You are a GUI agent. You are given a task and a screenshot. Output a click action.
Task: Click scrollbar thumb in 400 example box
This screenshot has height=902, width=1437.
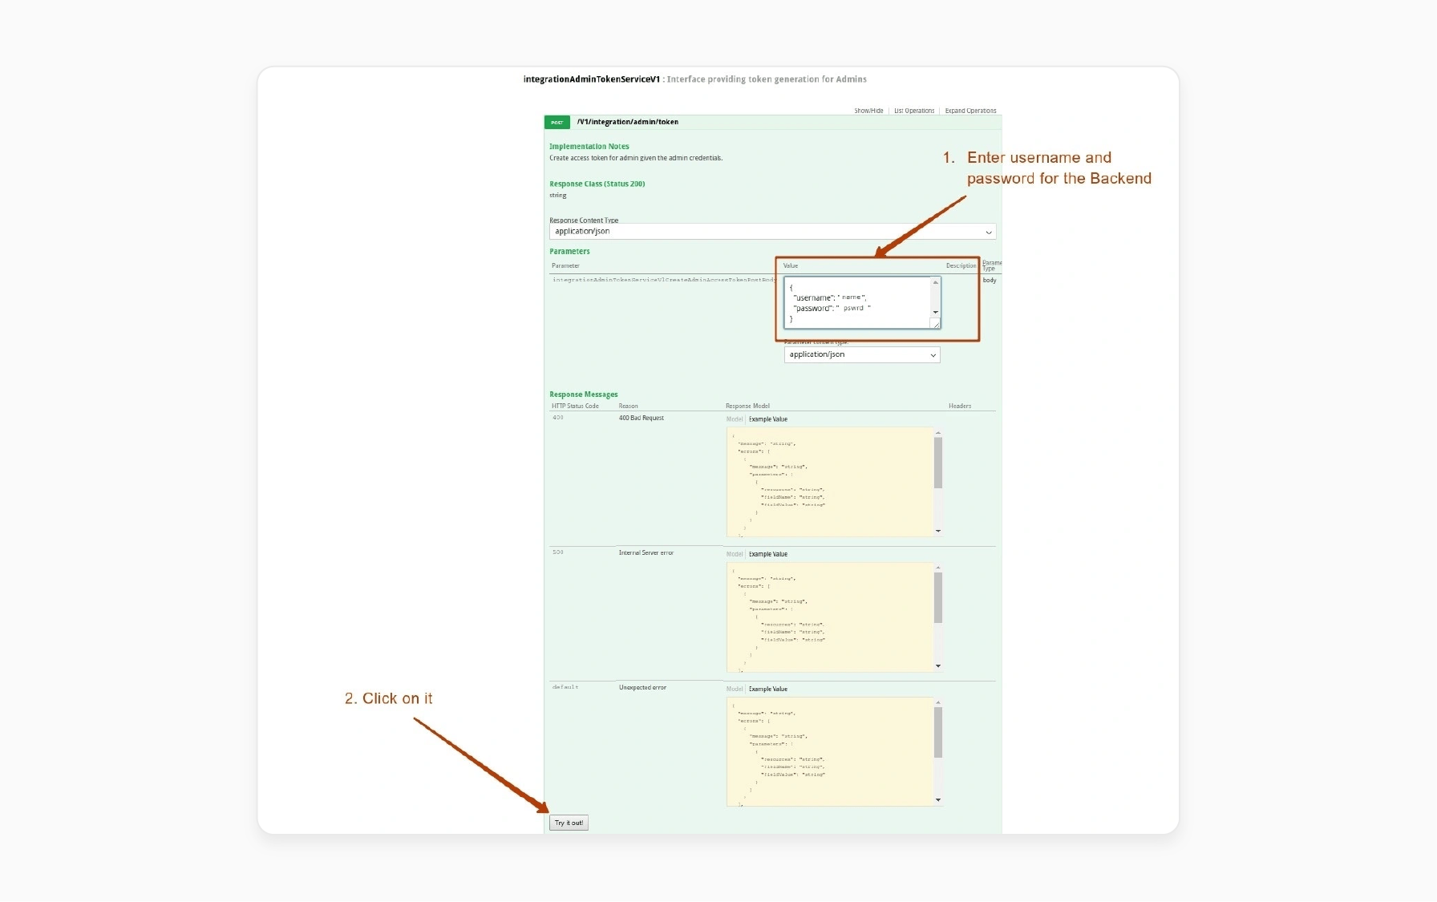[937, 463]
